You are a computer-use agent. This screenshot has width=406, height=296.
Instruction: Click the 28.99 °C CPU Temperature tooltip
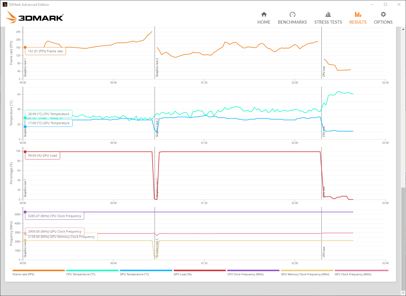(49, 114)
